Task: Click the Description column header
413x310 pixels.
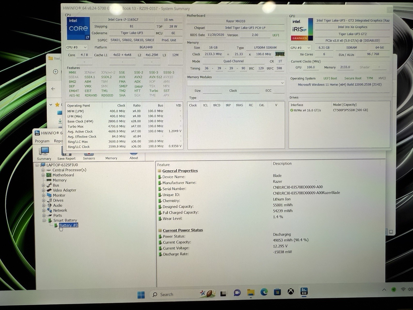Action: pyautogui.click(x=282, y=164)
